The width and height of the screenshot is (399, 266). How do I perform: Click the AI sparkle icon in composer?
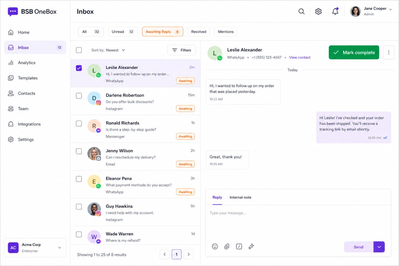251,246
